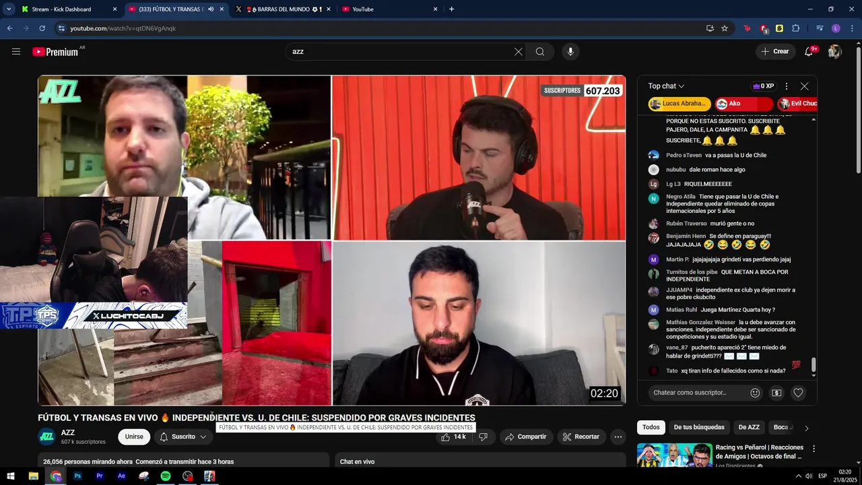Open the YouTube account avatar menu
This screenshot has height=485, width=862.
coord(835,52)
